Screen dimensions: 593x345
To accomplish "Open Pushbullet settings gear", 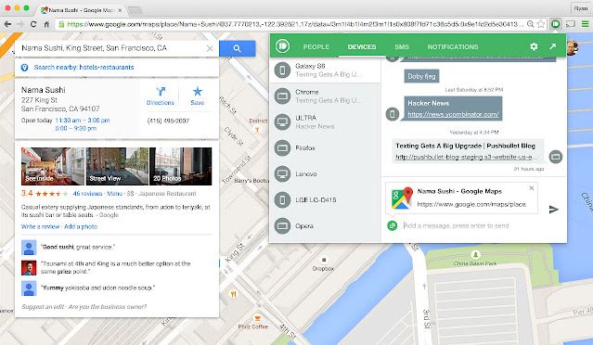I will point(534,46).
